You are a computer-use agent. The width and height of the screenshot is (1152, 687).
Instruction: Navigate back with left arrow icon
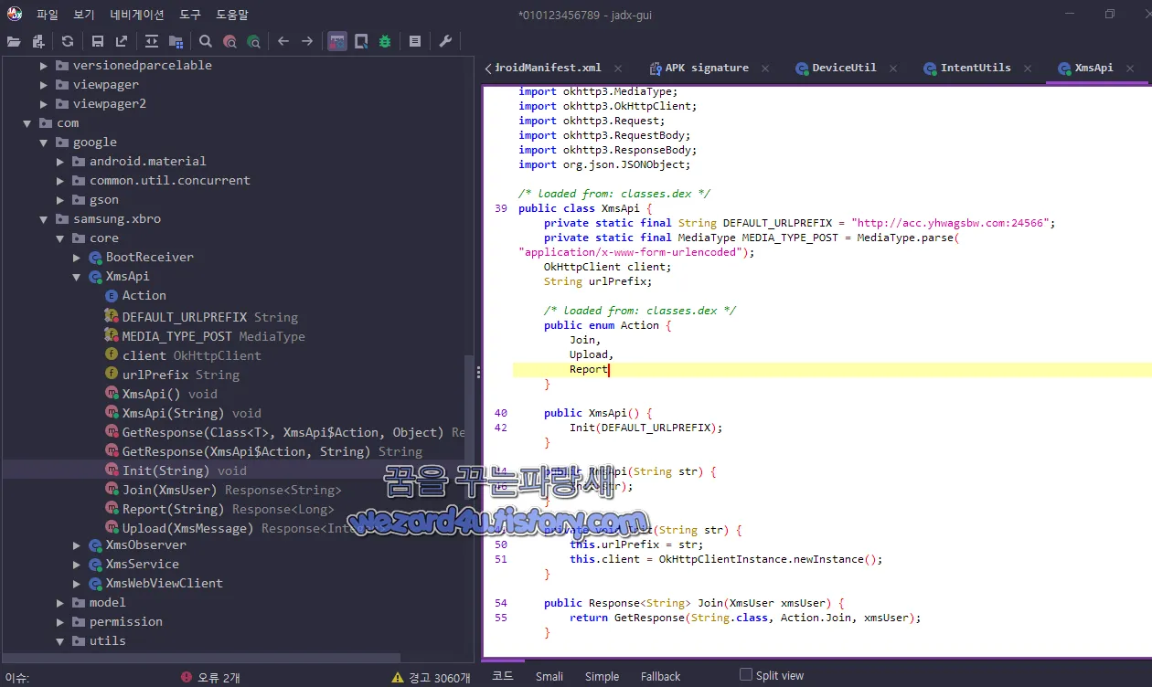(283, 41)
